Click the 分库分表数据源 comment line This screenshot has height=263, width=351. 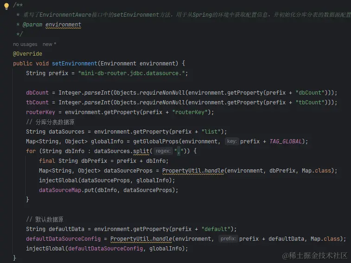click(50, 122)
